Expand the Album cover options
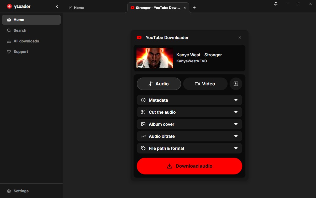Screen dimensions: 316x198 (189, 124)
